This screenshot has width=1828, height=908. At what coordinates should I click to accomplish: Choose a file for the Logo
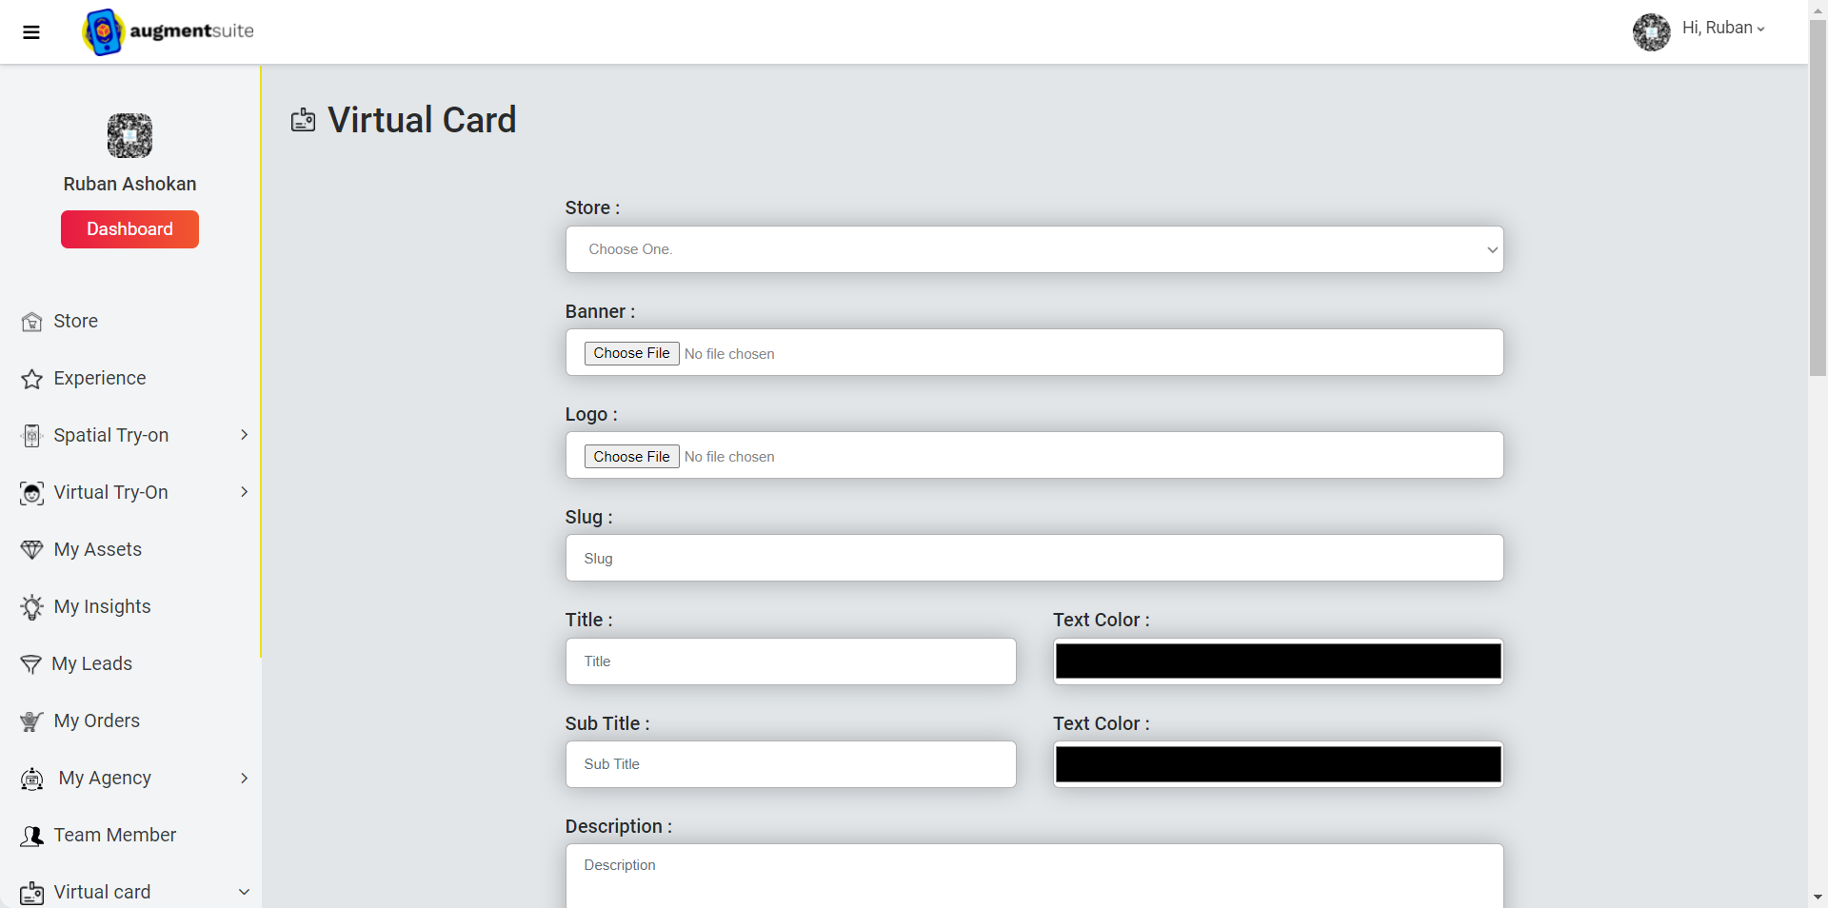(x=631, y=457)
